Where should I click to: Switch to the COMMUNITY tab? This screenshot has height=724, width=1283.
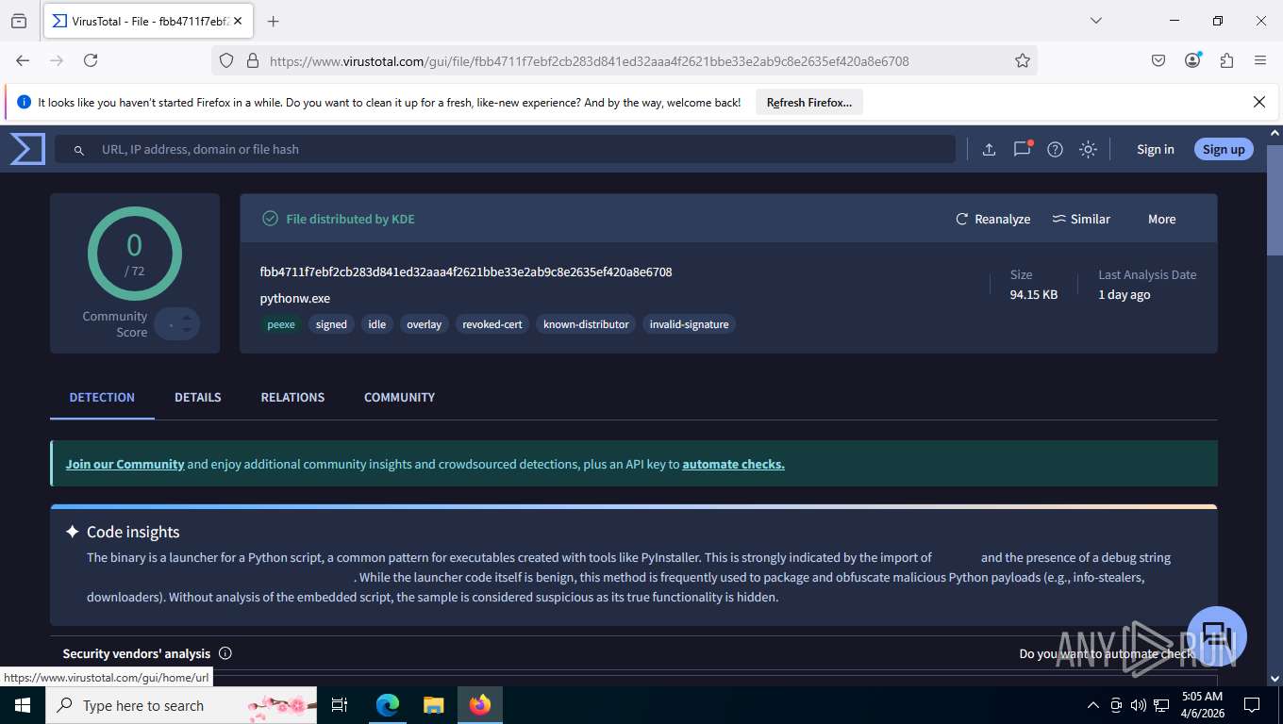pos(399,397)
